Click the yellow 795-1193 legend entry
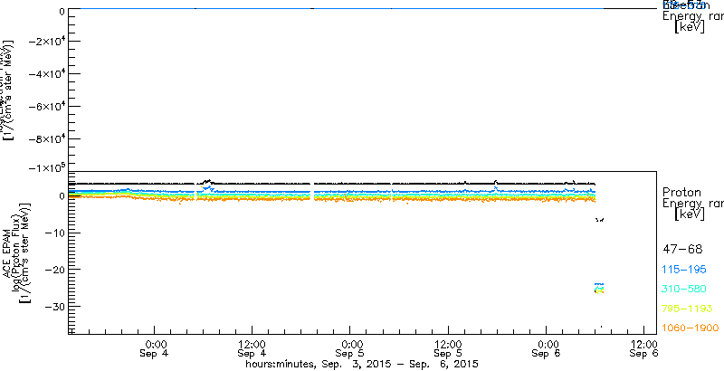This screenshot has height=371, width=724. point(688,309)
